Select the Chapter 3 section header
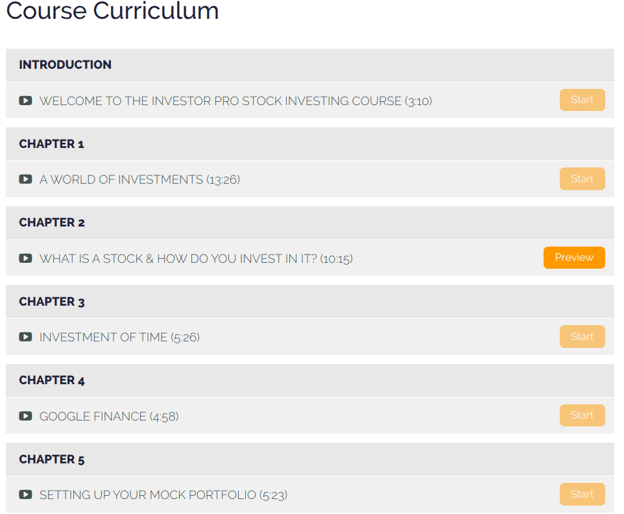Viewport: 624px width, 514px height. pos(52,302)
